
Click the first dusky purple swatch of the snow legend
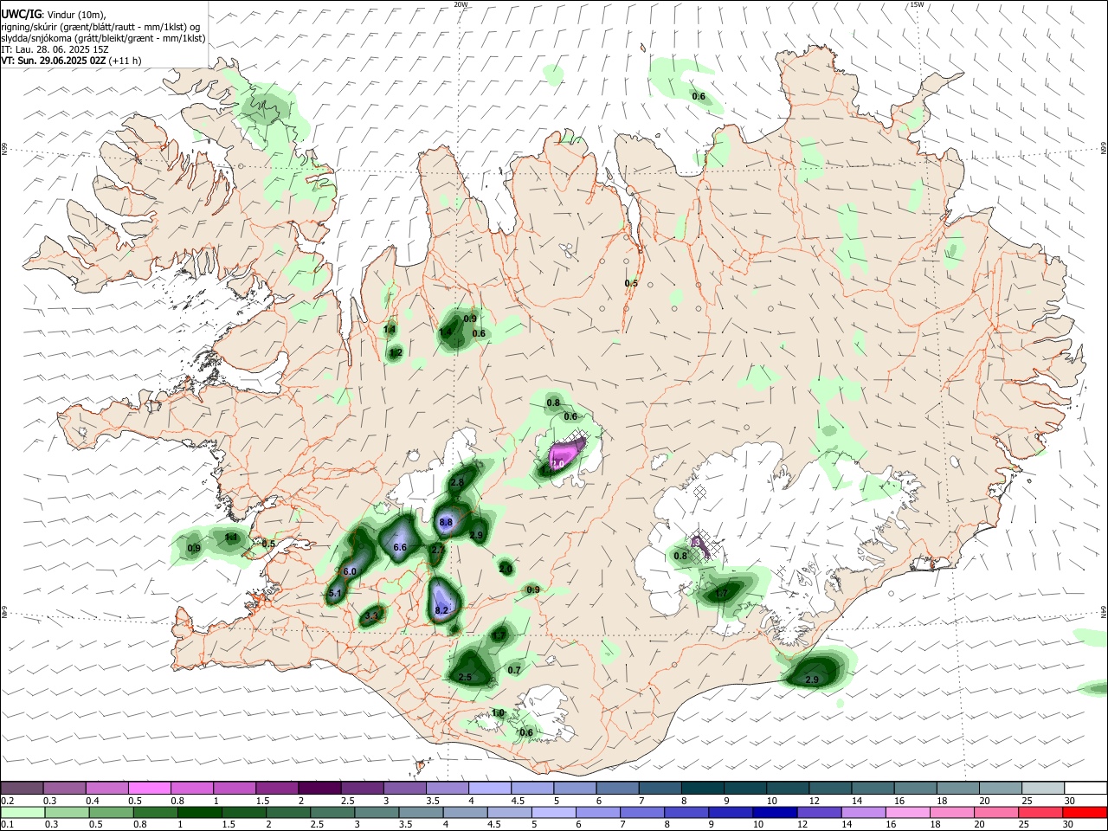[x=22, y=788]
